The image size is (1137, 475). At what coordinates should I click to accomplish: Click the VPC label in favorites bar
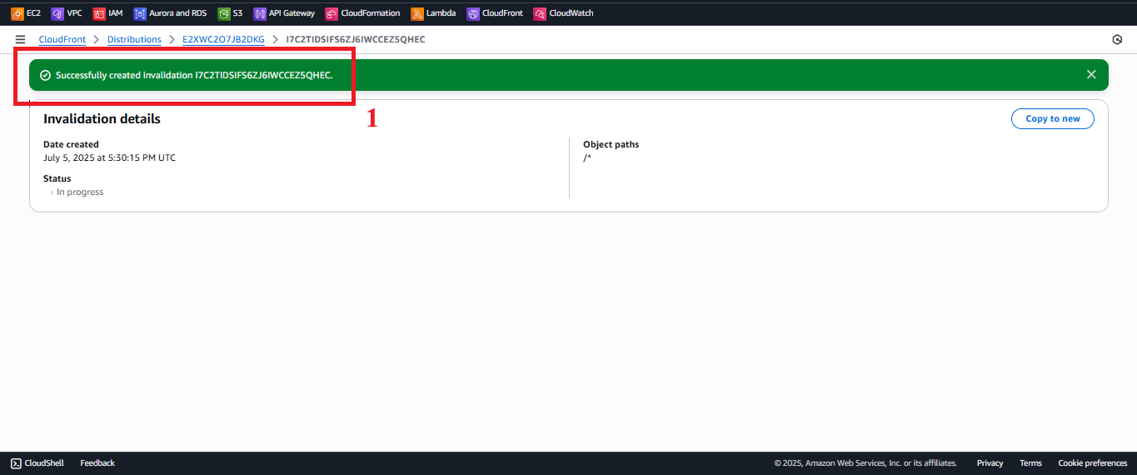pos(74,13)
